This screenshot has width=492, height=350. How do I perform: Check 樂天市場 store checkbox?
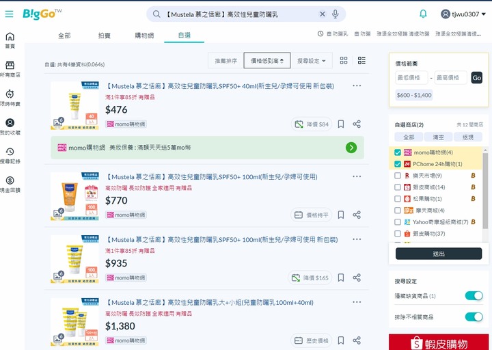[398, 176]
